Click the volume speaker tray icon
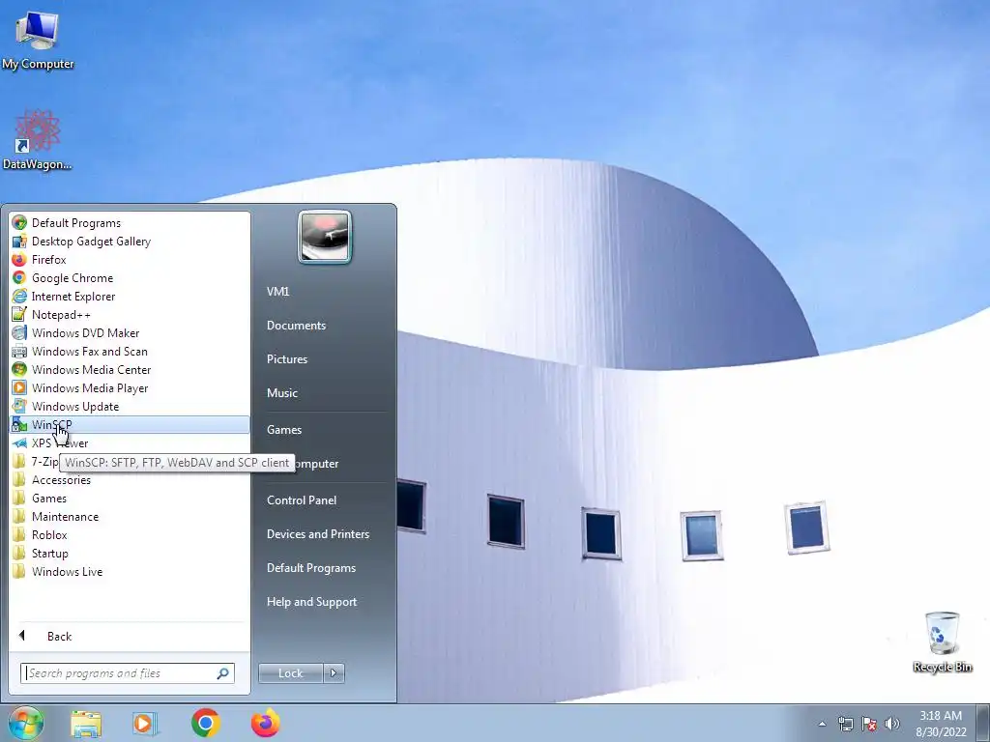Screen dimensions: 990x742 point(892,724)
